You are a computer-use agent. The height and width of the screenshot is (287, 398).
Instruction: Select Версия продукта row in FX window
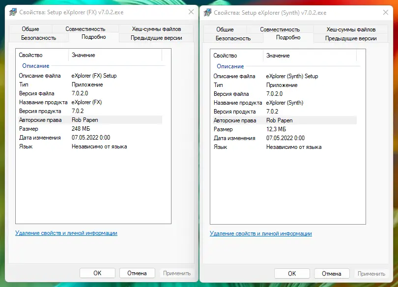tap(90, 111)
